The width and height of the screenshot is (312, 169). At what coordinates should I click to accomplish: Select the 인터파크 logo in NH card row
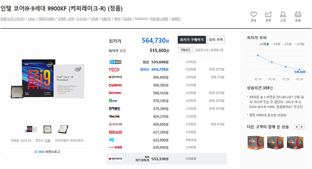pyautogui.click(x=115, y=159)
